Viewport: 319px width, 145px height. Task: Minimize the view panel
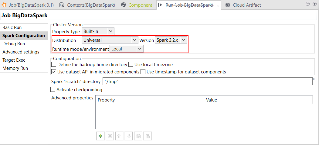pos(307,4)
